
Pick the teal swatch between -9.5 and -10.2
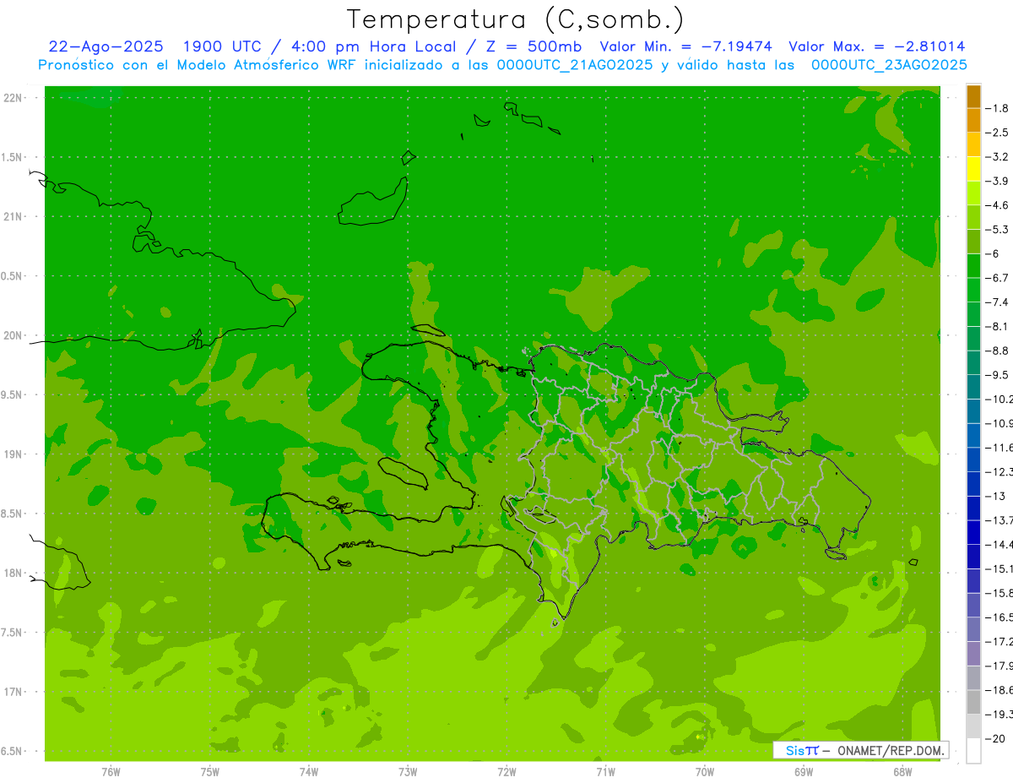[x=973, y=387]
